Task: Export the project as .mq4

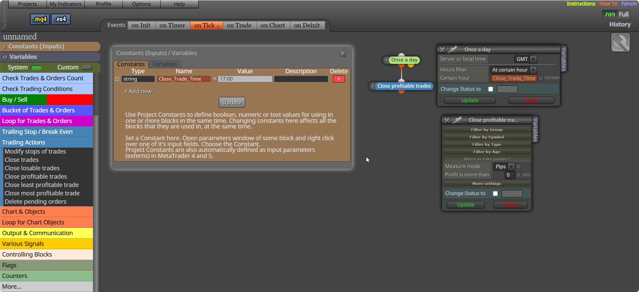Action: coord(40,19)
